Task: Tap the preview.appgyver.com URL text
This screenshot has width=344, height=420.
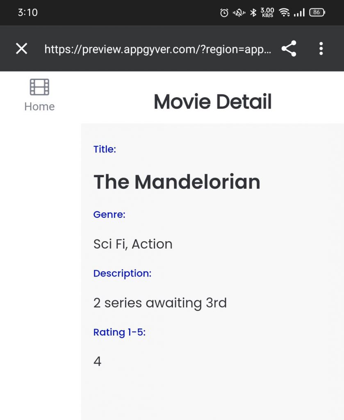Action: [158, 49]
